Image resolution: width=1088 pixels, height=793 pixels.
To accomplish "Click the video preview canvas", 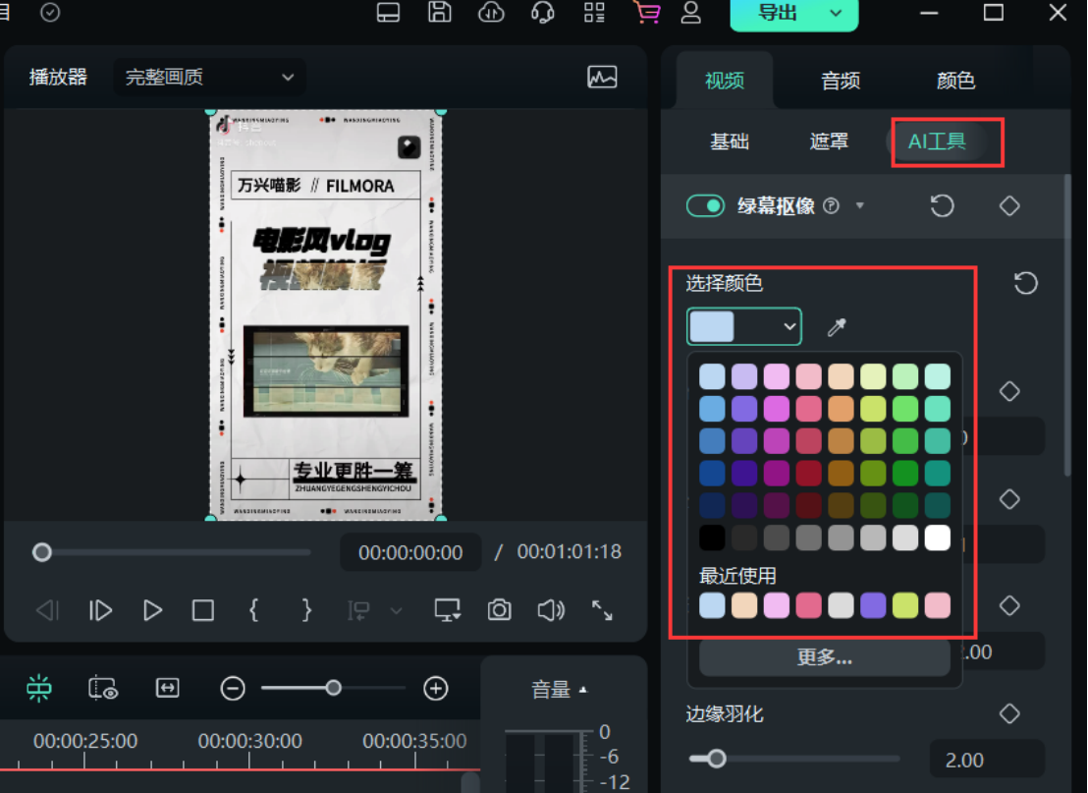I will 325,315.
